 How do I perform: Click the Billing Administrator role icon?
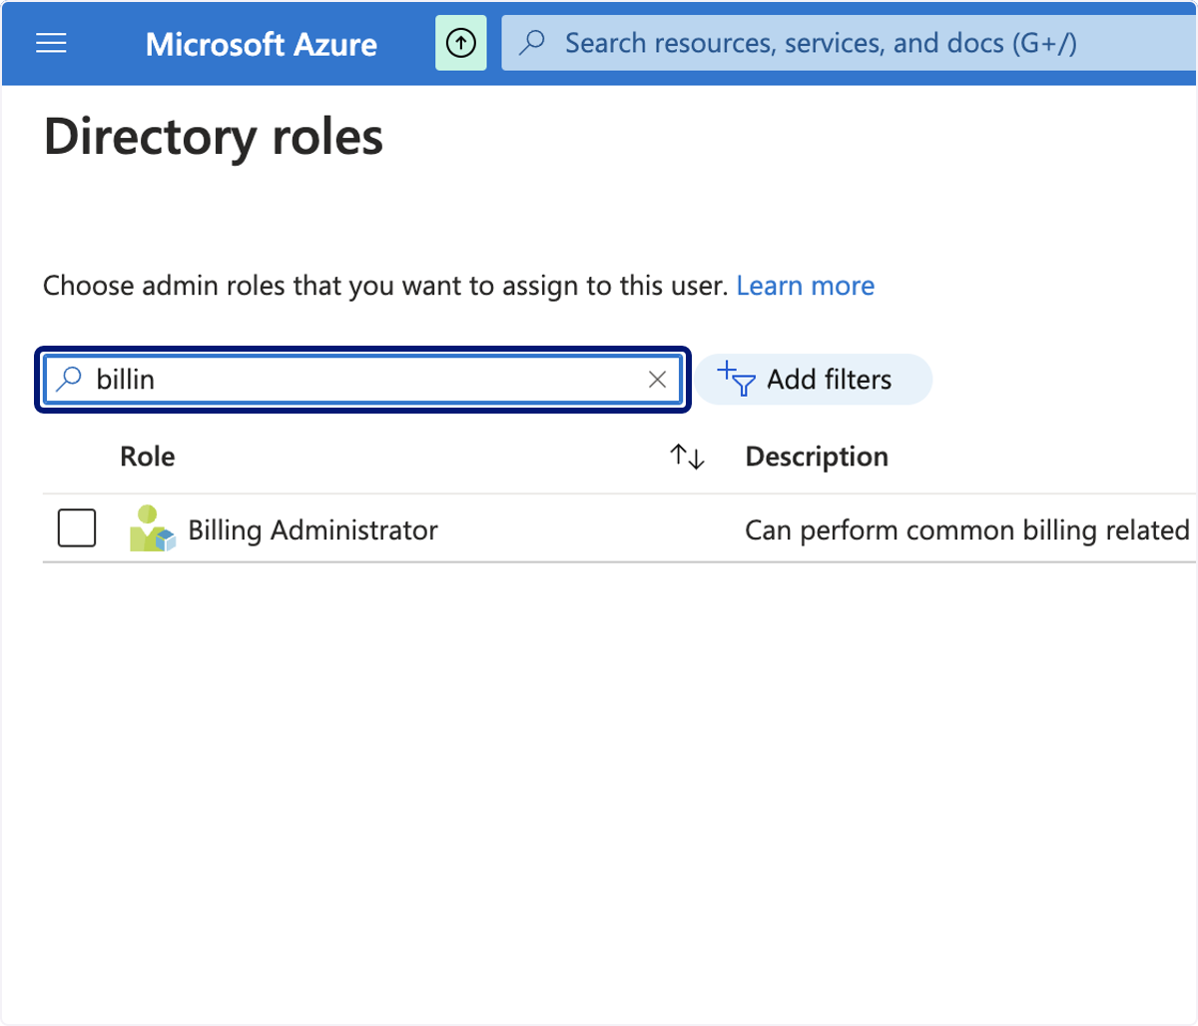coord(152,529)
